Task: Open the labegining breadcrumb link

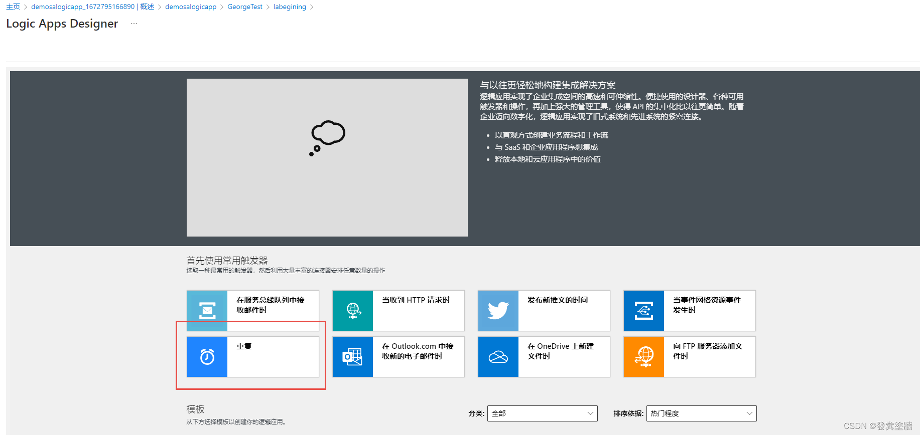Action: pos(290,7)
